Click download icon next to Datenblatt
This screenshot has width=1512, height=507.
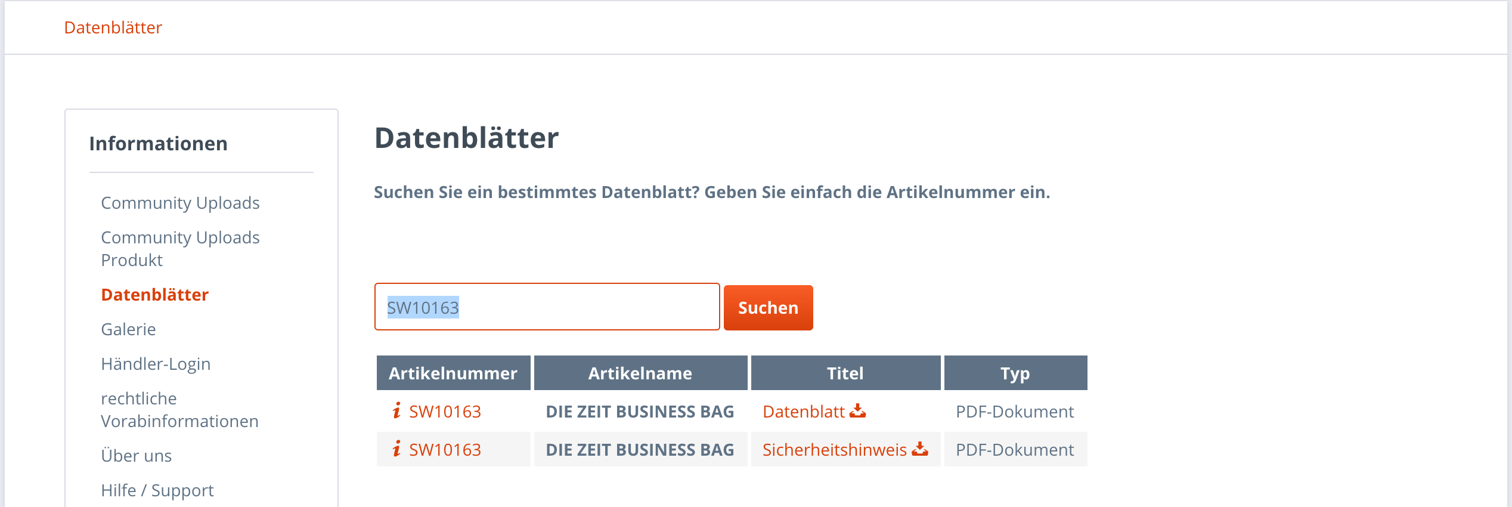(857, 410)
